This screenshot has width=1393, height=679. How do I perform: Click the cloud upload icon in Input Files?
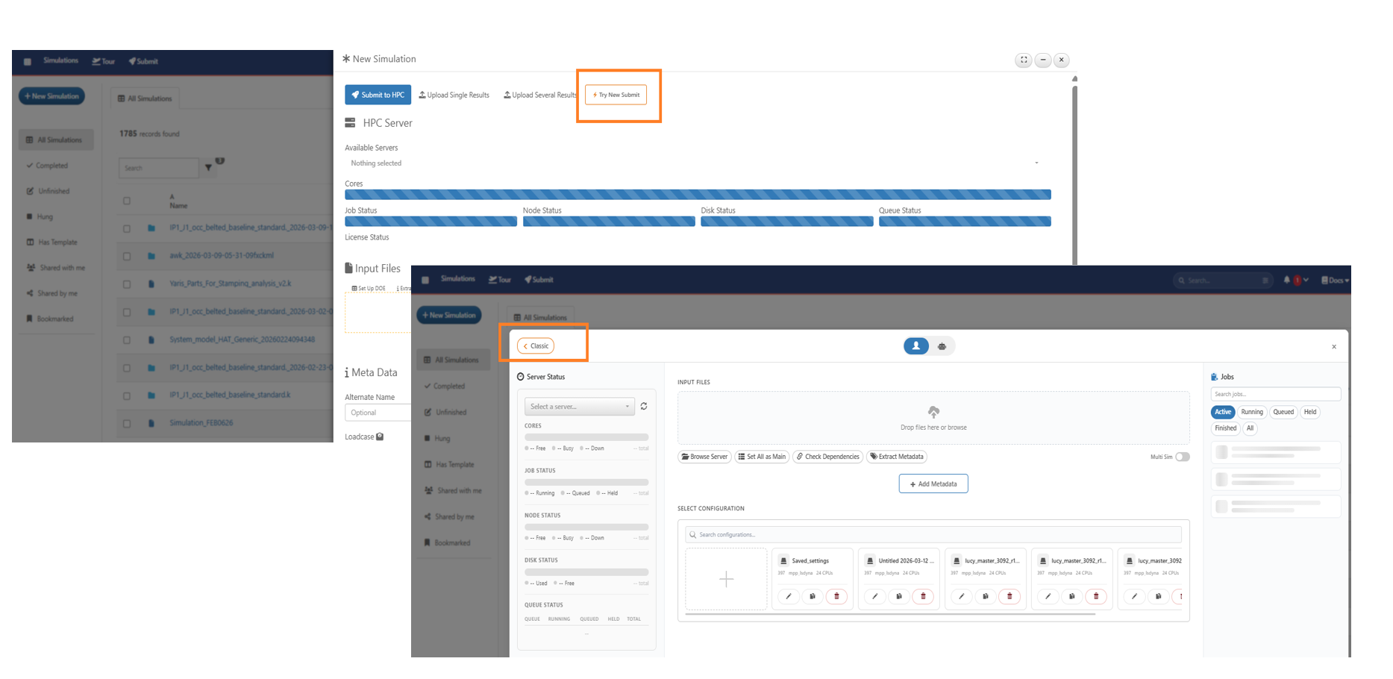(933, 412)
